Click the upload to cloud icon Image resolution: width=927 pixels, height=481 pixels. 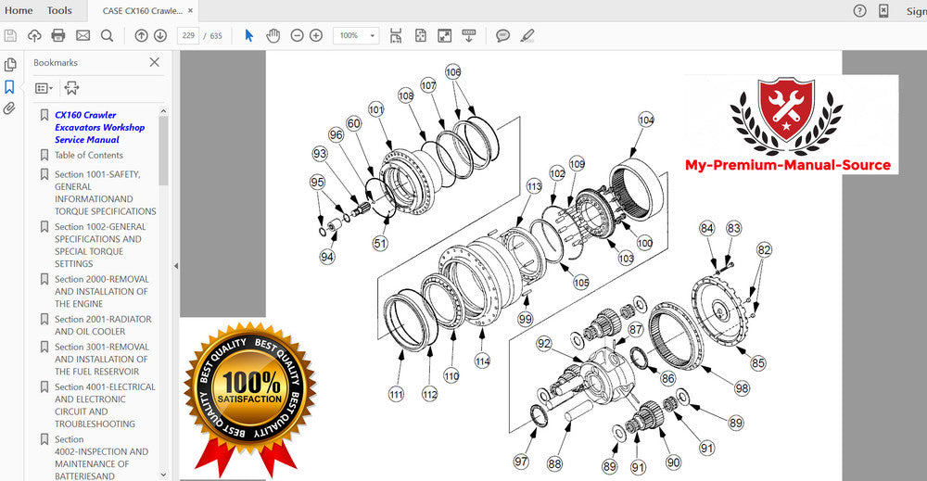pos(34,35)
